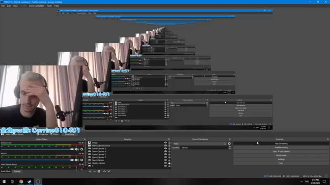330x185 pixels.
Task: Open Desktop Audio gear settings
Action: (82, 149)
